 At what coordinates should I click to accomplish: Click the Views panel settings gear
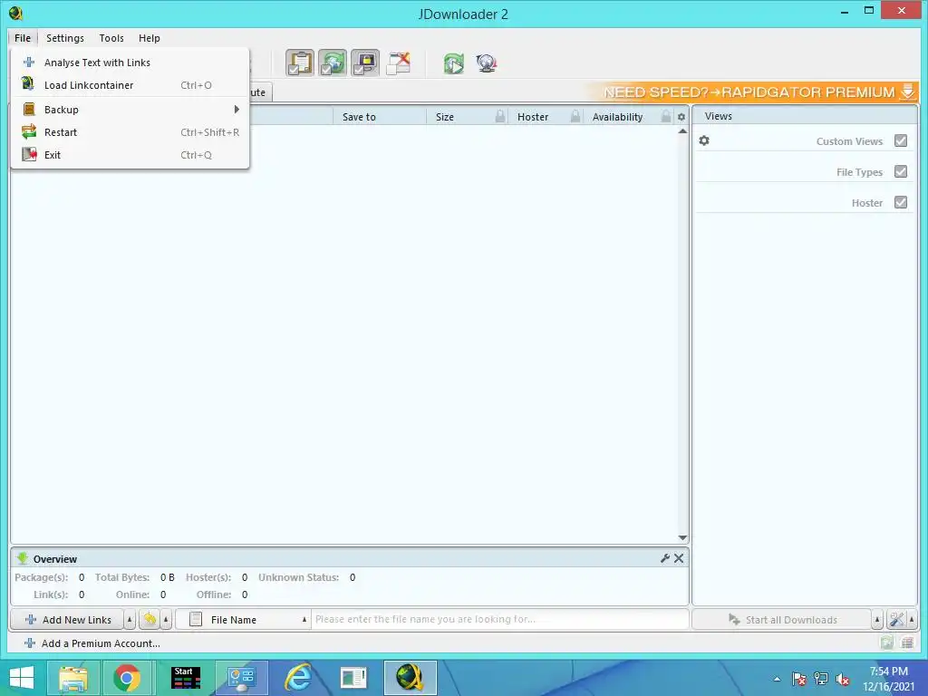(x=703, y=140)
